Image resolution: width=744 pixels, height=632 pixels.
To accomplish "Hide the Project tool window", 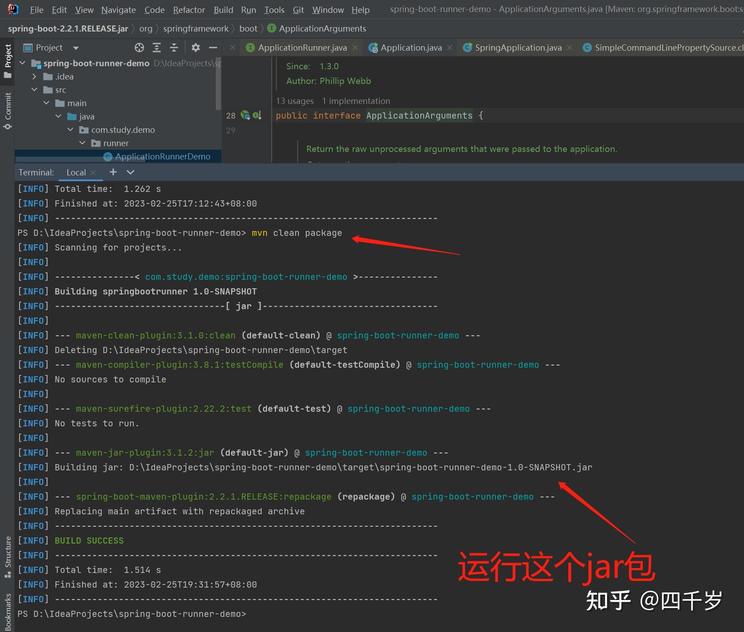I will click(x=213, y=48).
